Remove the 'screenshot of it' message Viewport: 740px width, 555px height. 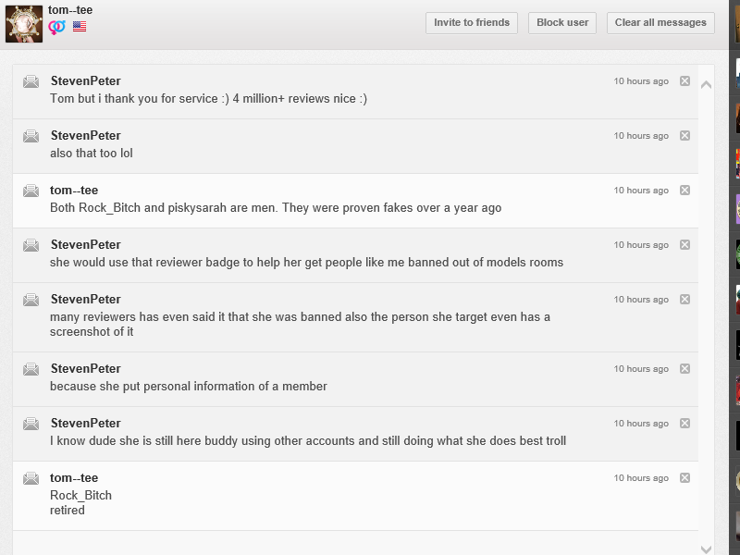[x=684, y=300]
